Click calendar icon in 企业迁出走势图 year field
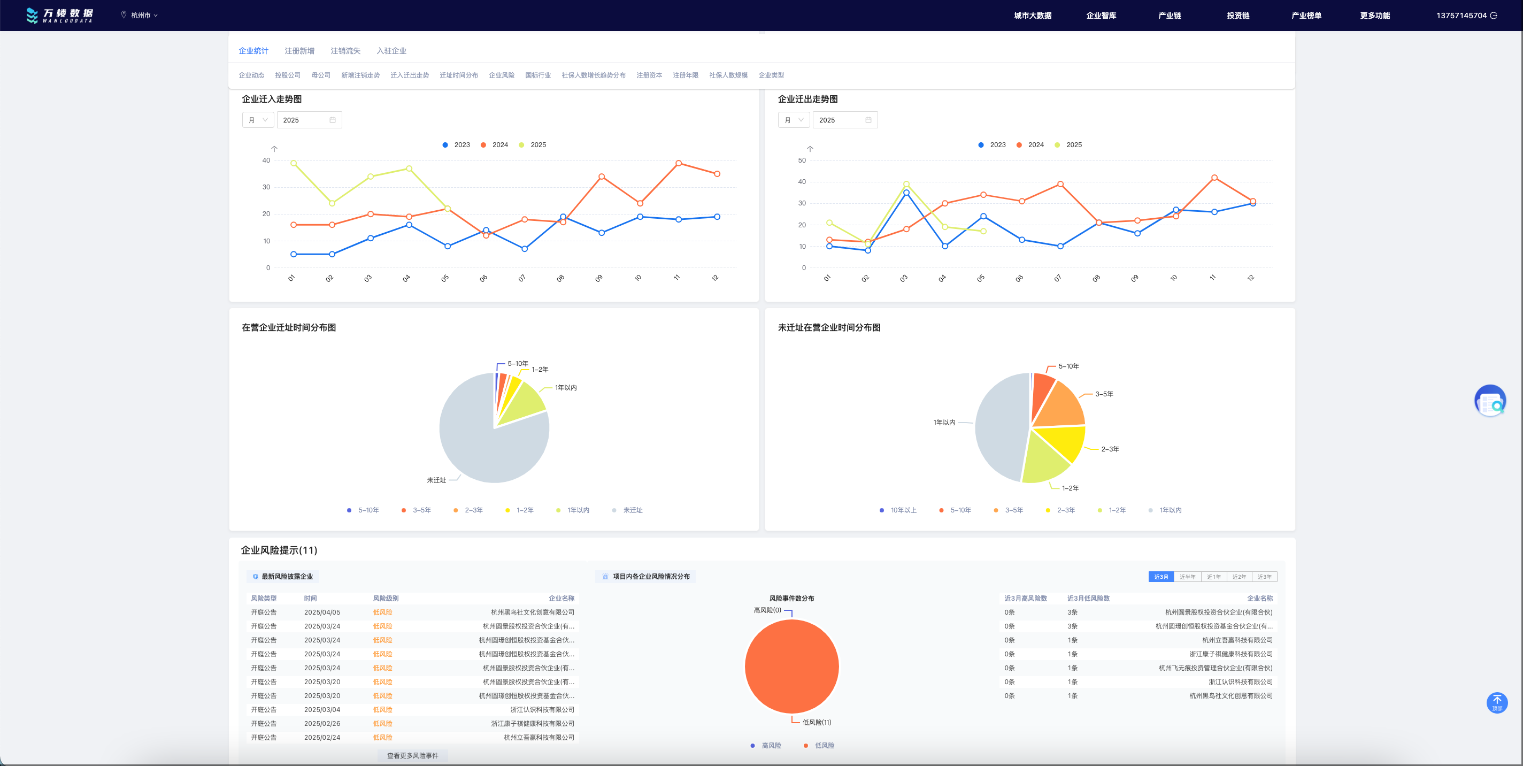This screenshot has height=766, width=1523. pyautogui.click(x=868, y=120)
